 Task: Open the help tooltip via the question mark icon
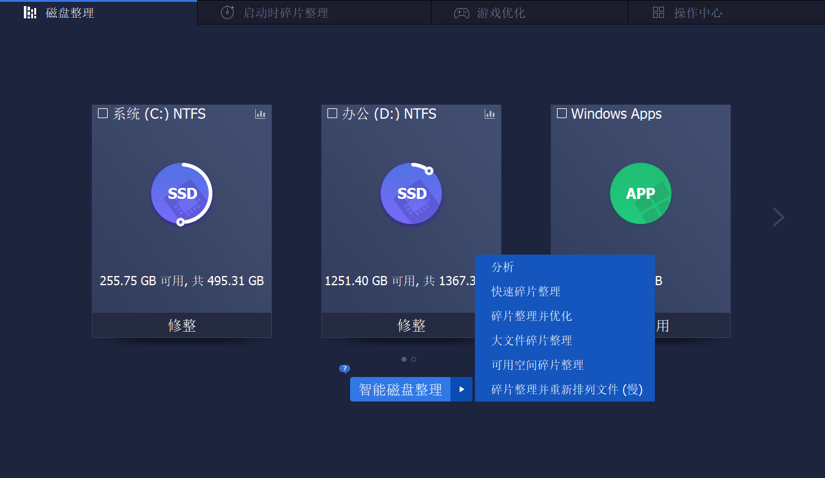345,369
